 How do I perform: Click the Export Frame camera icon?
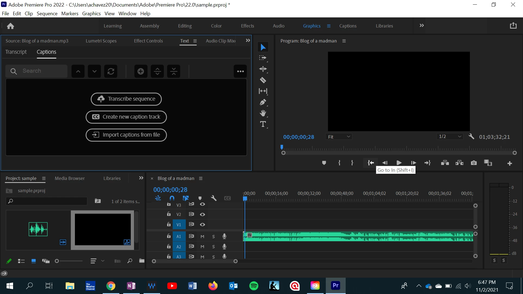(474, 163)
